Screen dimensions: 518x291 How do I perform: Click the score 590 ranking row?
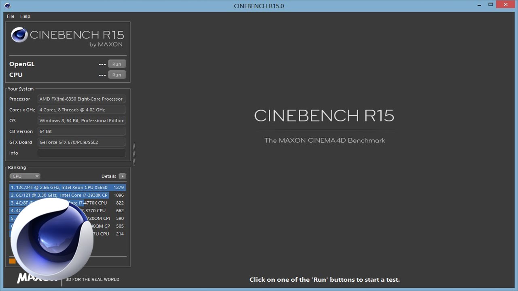pos(68,218)
